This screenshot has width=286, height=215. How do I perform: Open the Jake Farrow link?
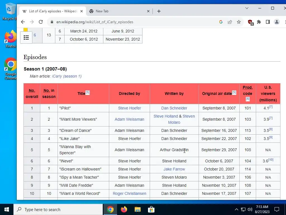click(x=174, y=169)
